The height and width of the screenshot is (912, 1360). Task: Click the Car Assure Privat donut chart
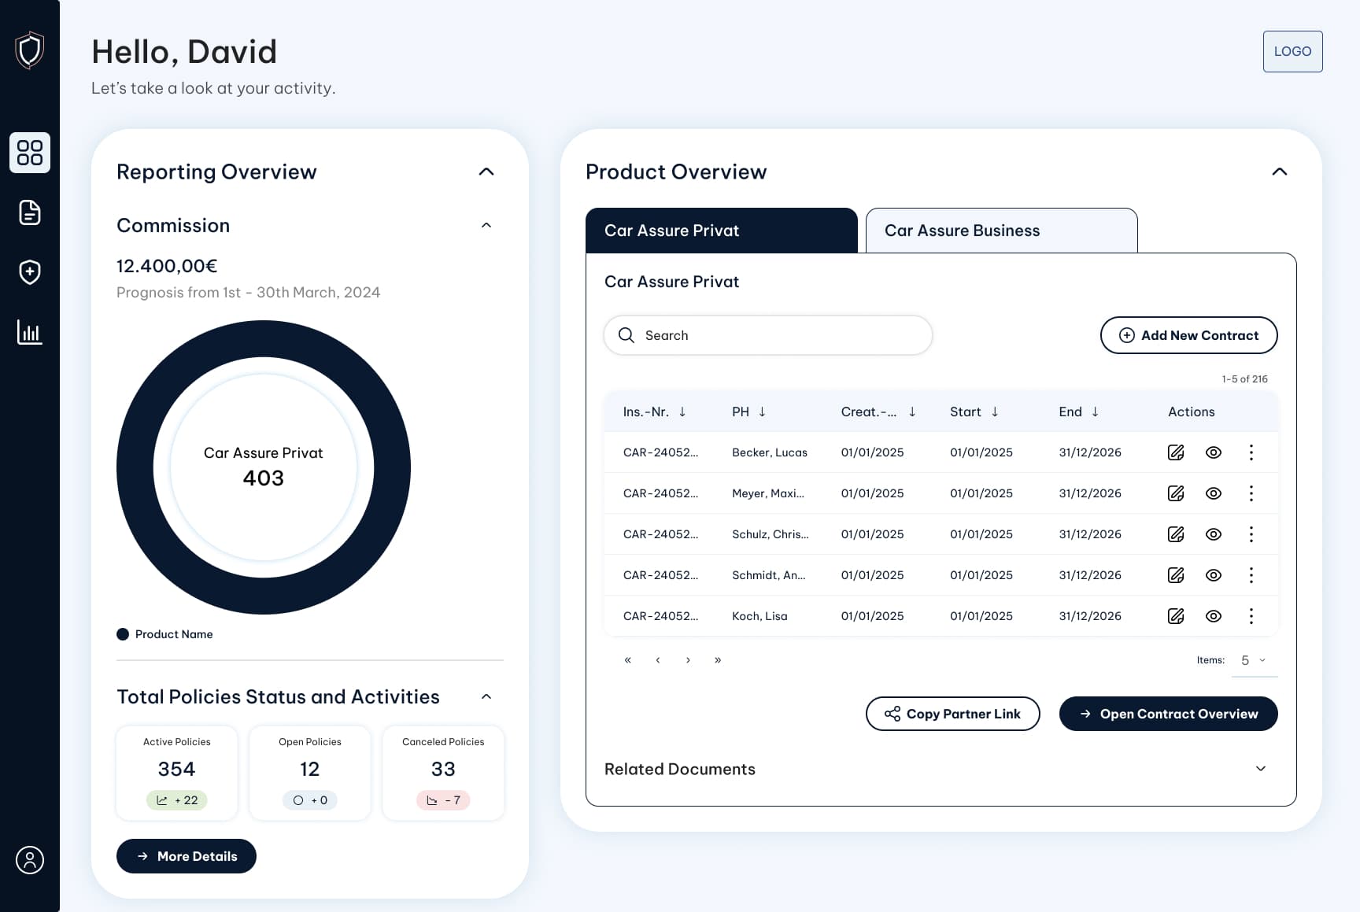point(264,466)
